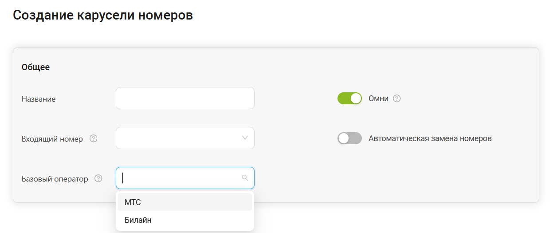This screenshot has width=557, height=233.
Task: Click help icon beside Базовый оператор label
Action: pos(98,178)
